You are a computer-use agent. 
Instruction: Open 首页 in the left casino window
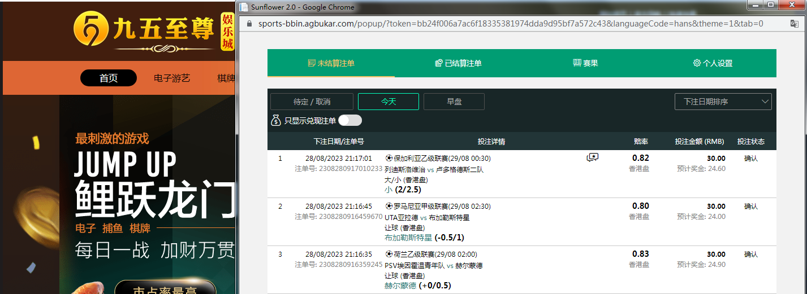(x=109, y=78)
